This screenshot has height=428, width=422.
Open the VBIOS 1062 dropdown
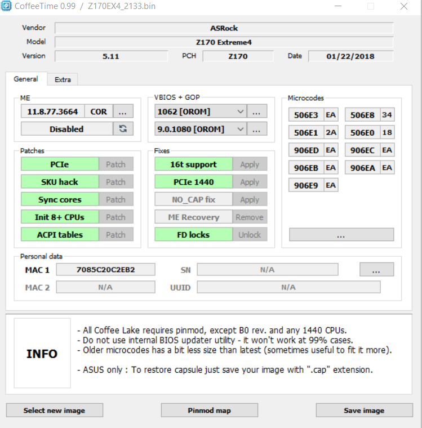tap(201, 112)
